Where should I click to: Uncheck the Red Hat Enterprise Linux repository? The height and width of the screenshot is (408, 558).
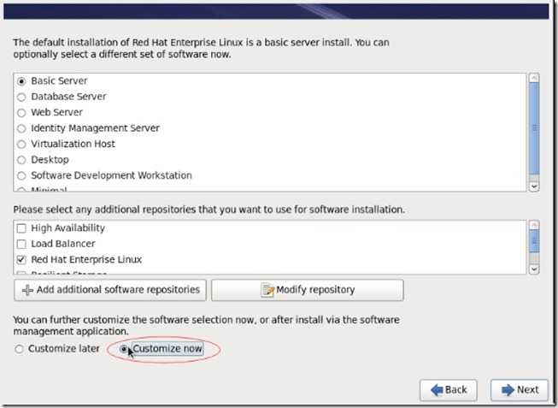point(21,259)
